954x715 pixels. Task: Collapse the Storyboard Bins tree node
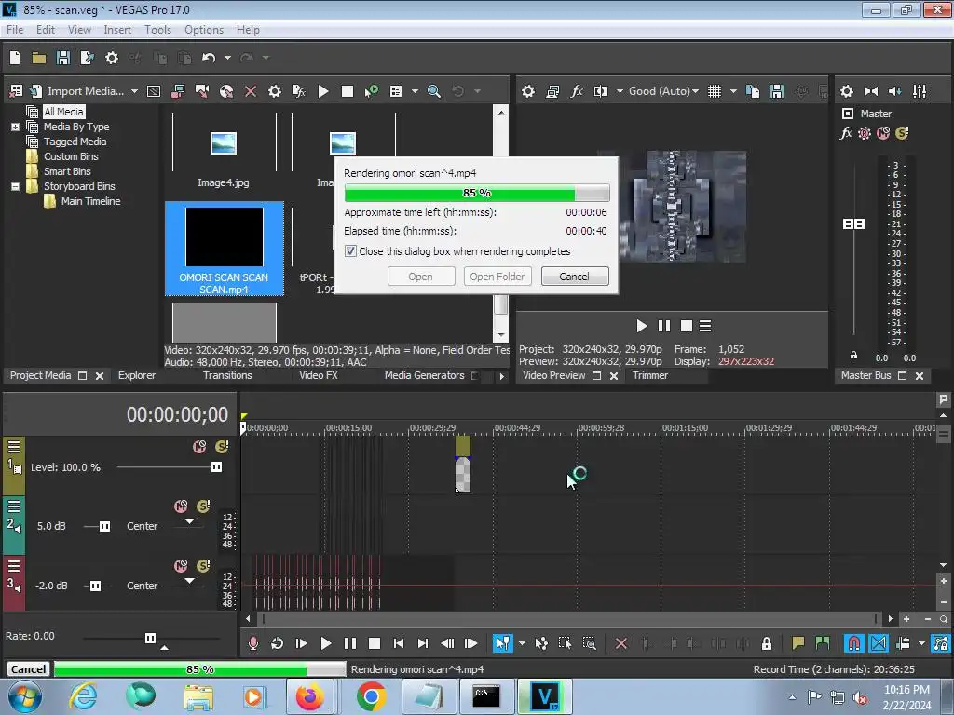pyautogui.click(x=15, y=186)
